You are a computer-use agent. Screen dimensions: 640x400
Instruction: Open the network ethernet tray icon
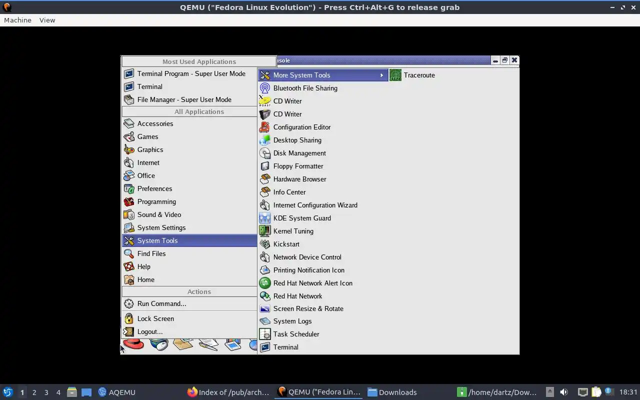tap(583, 392)
